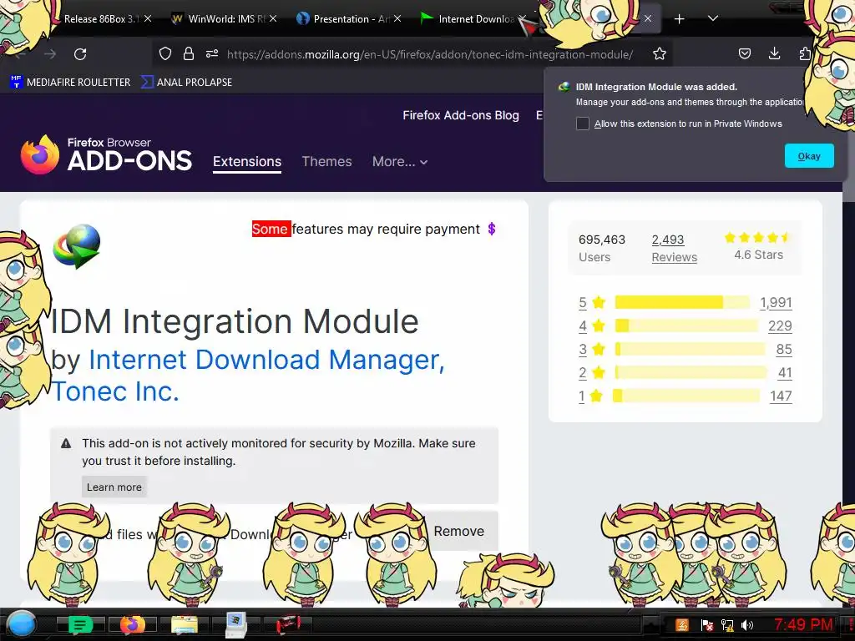Bookmark this page with the star icon
The width and height of the screenshot is (855, 641).
click(x=660, y=53)
